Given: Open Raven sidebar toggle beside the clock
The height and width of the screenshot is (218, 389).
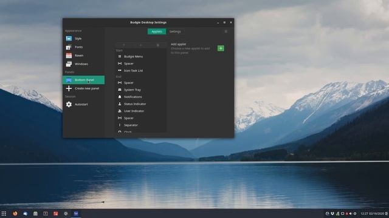Looking at the screenshot, I should (387, 214).
